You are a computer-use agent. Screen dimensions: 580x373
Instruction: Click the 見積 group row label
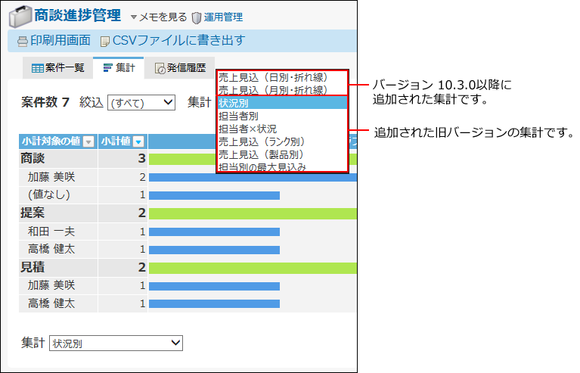pos(33,267)
